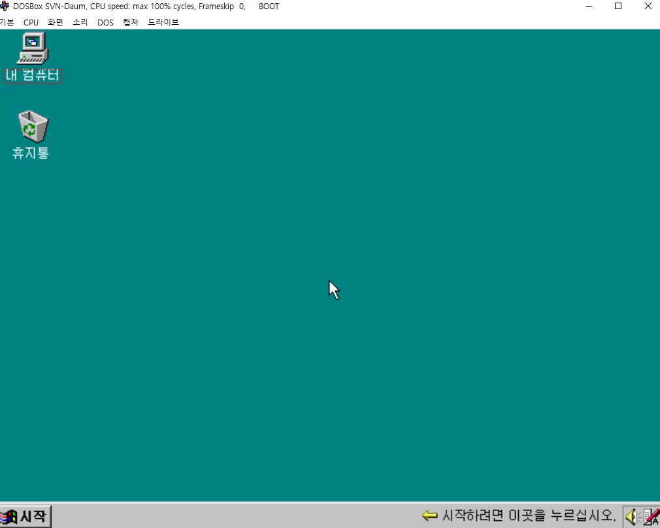
Task: Open the DOS menu
Action: click(106, 22)
